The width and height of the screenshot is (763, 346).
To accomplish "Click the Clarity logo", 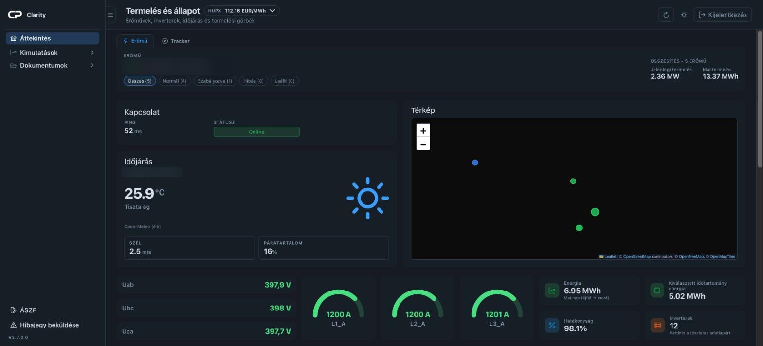I will tap(15, 15).
